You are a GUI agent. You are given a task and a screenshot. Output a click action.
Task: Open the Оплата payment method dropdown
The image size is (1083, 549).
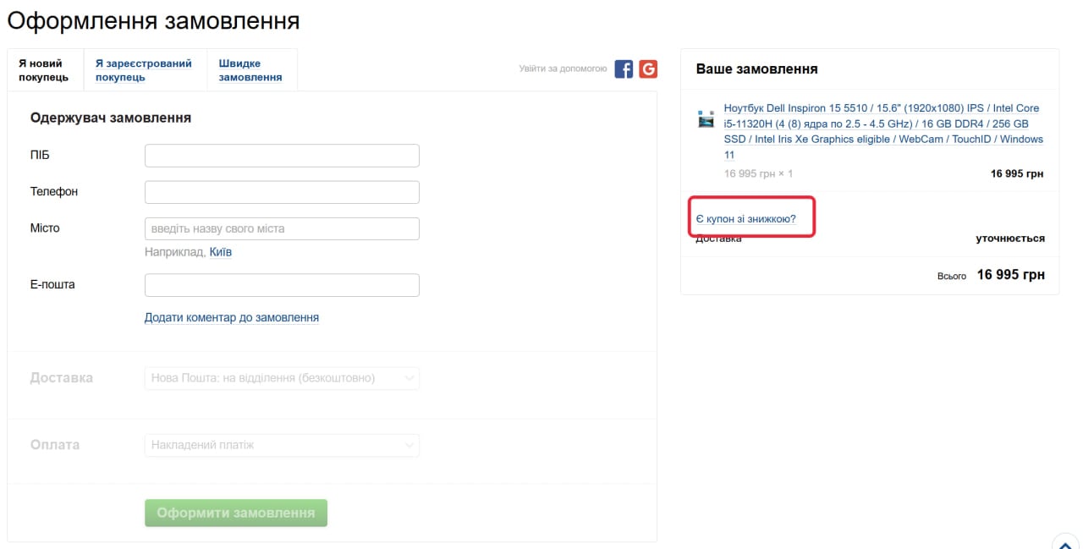pyautogui.click(x=282, y=445)
